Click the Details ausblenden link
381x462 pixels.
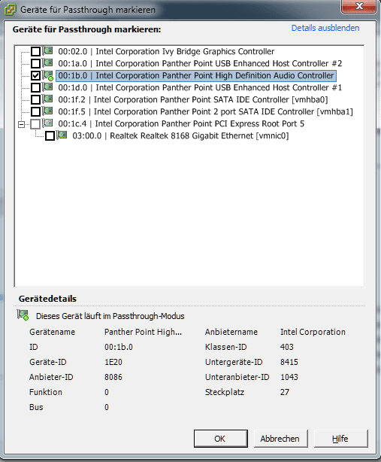pyautogui.click(x=325, y=28)
